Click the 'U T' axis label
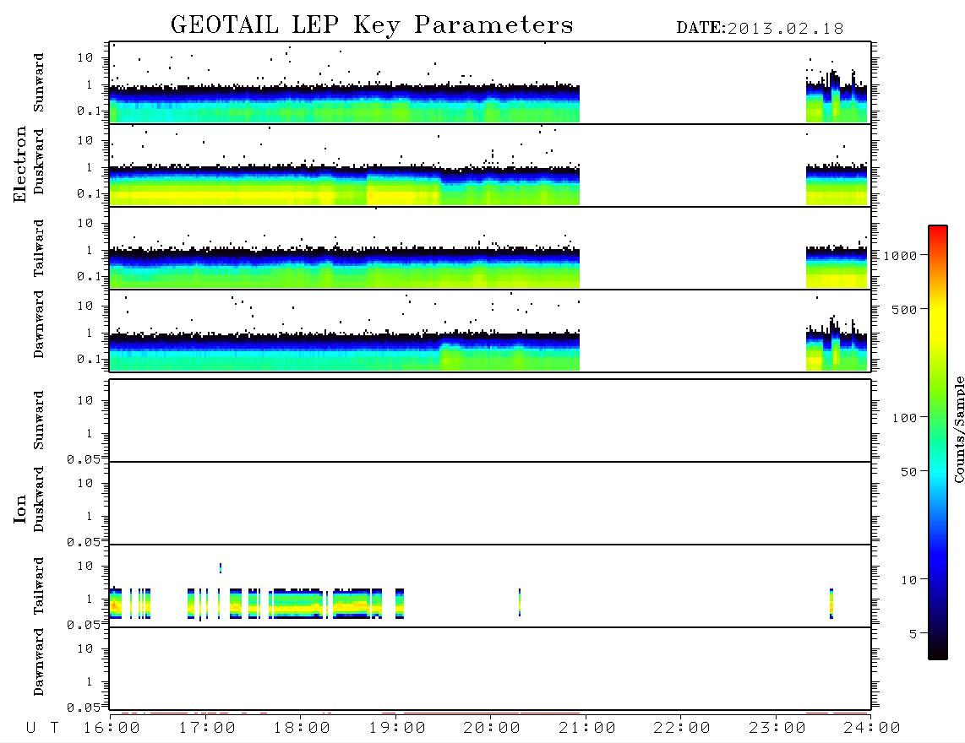Viewport: 965px width, 743px height. (42, 729)
